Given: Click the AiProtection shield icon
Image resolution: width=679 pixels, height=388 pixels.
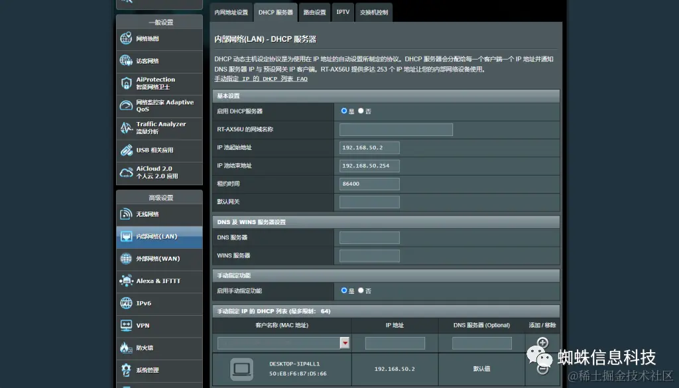Looking at the screenshot, I should click(126, 83).
